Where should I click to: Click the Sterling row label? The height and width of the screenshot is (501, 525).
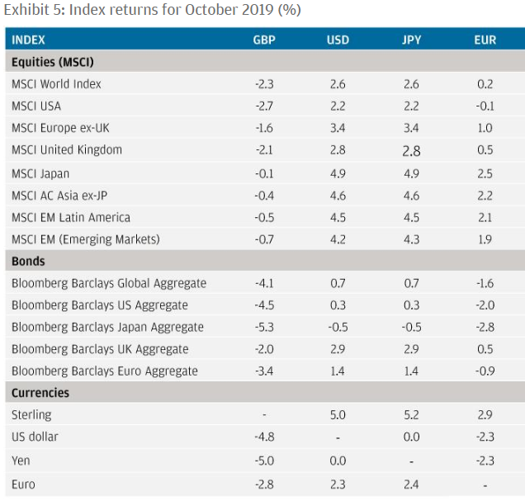[31, 415]
